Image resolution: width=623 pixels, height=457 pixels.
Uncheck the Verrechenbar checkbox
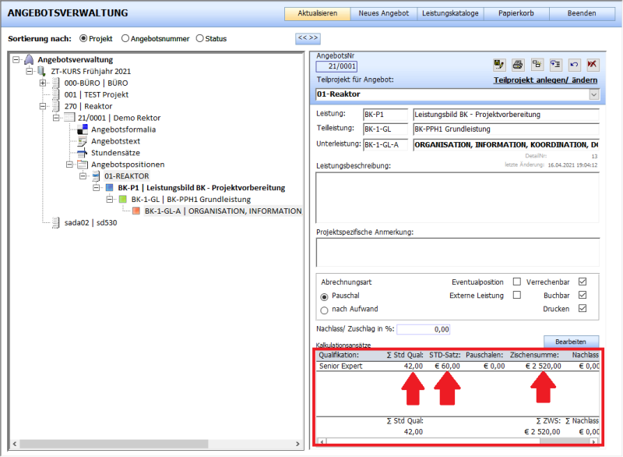pos(583,282)
